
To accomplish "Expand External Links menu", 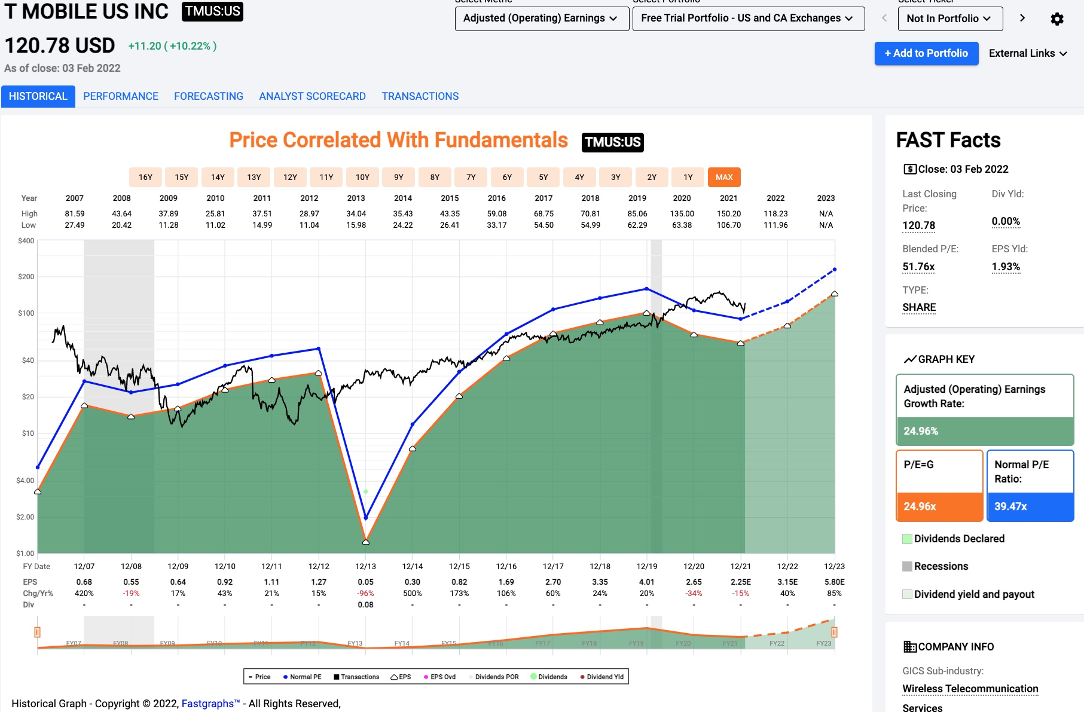I will point(1028,53).
